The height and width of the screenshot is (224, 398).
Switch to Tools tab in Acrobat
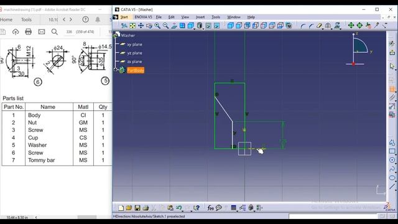click(x=26, y=19)
